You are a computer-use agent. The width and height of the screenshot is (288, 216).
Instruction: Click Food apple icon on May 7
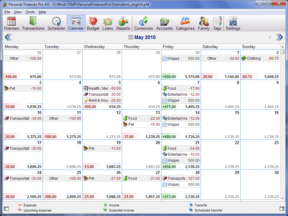coord(165,88)
